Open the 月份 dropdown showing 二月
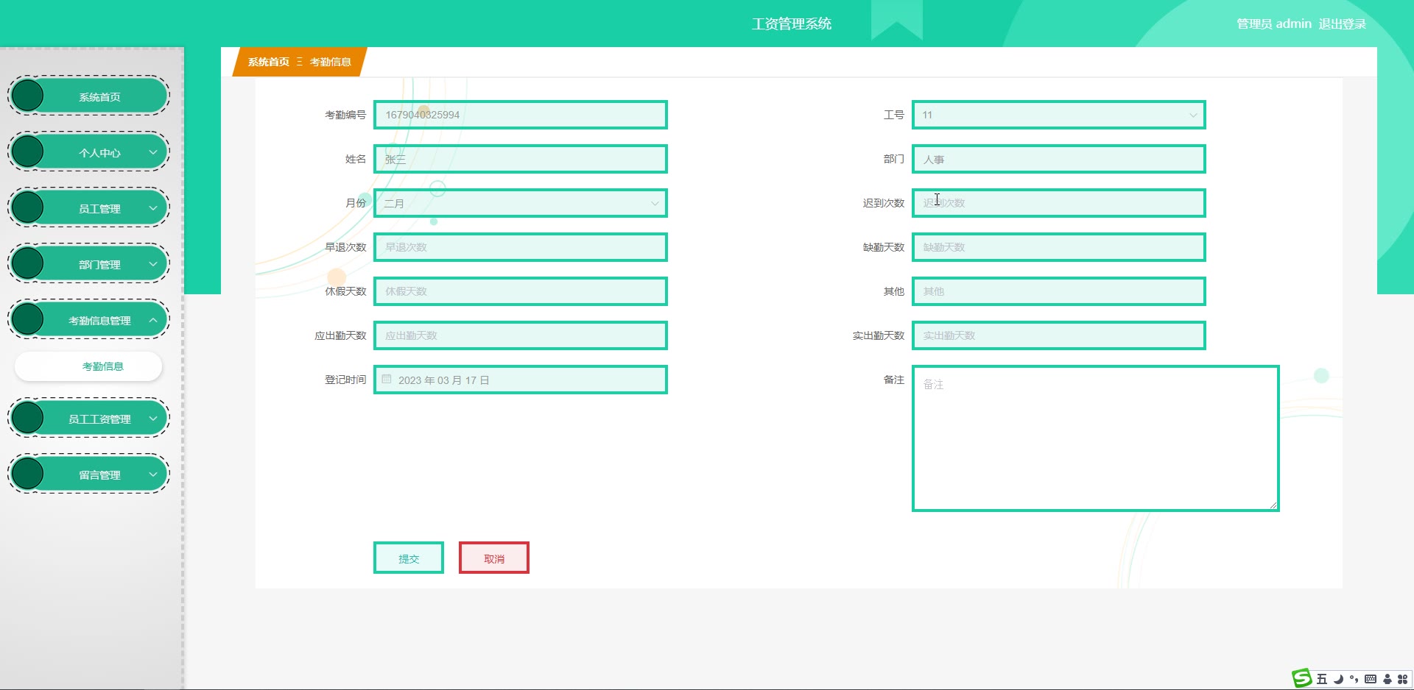1414x690 pixels. pos(520,203)
